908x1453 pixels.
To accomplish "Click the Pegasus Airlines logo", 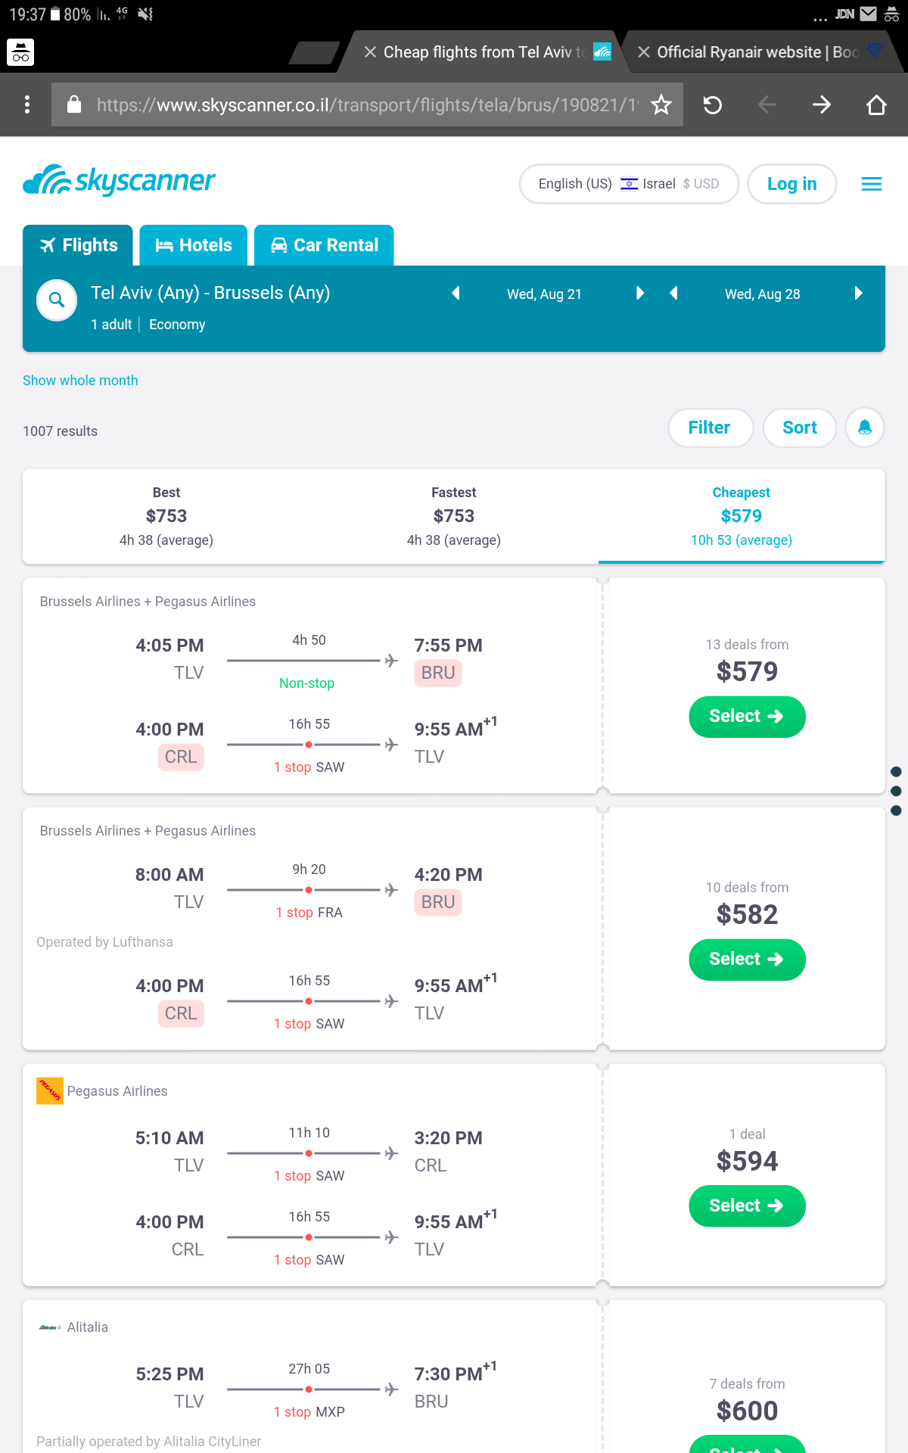I will click(x=50, y=1091).
